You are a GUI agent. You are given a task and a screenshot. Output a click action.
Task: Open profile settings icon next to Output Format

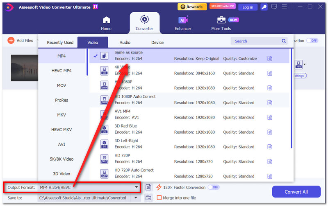(x=148, y=187)
